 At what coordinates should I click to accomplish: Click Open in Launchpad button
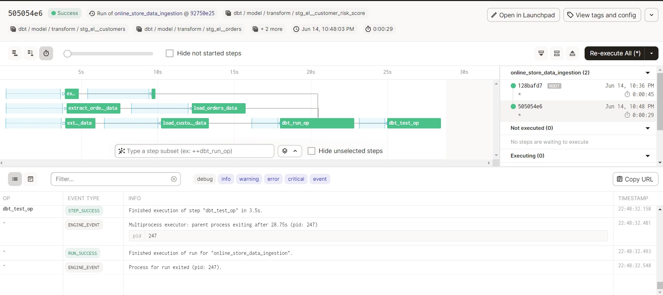[524, 15]
